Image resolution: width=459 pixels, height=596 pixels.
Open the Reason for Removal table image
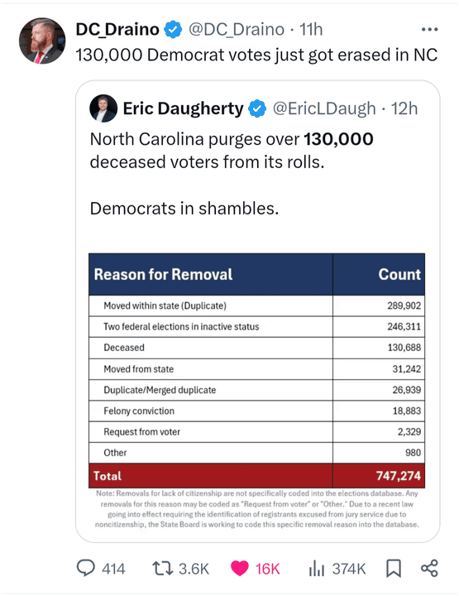click(x=257, y=391)
